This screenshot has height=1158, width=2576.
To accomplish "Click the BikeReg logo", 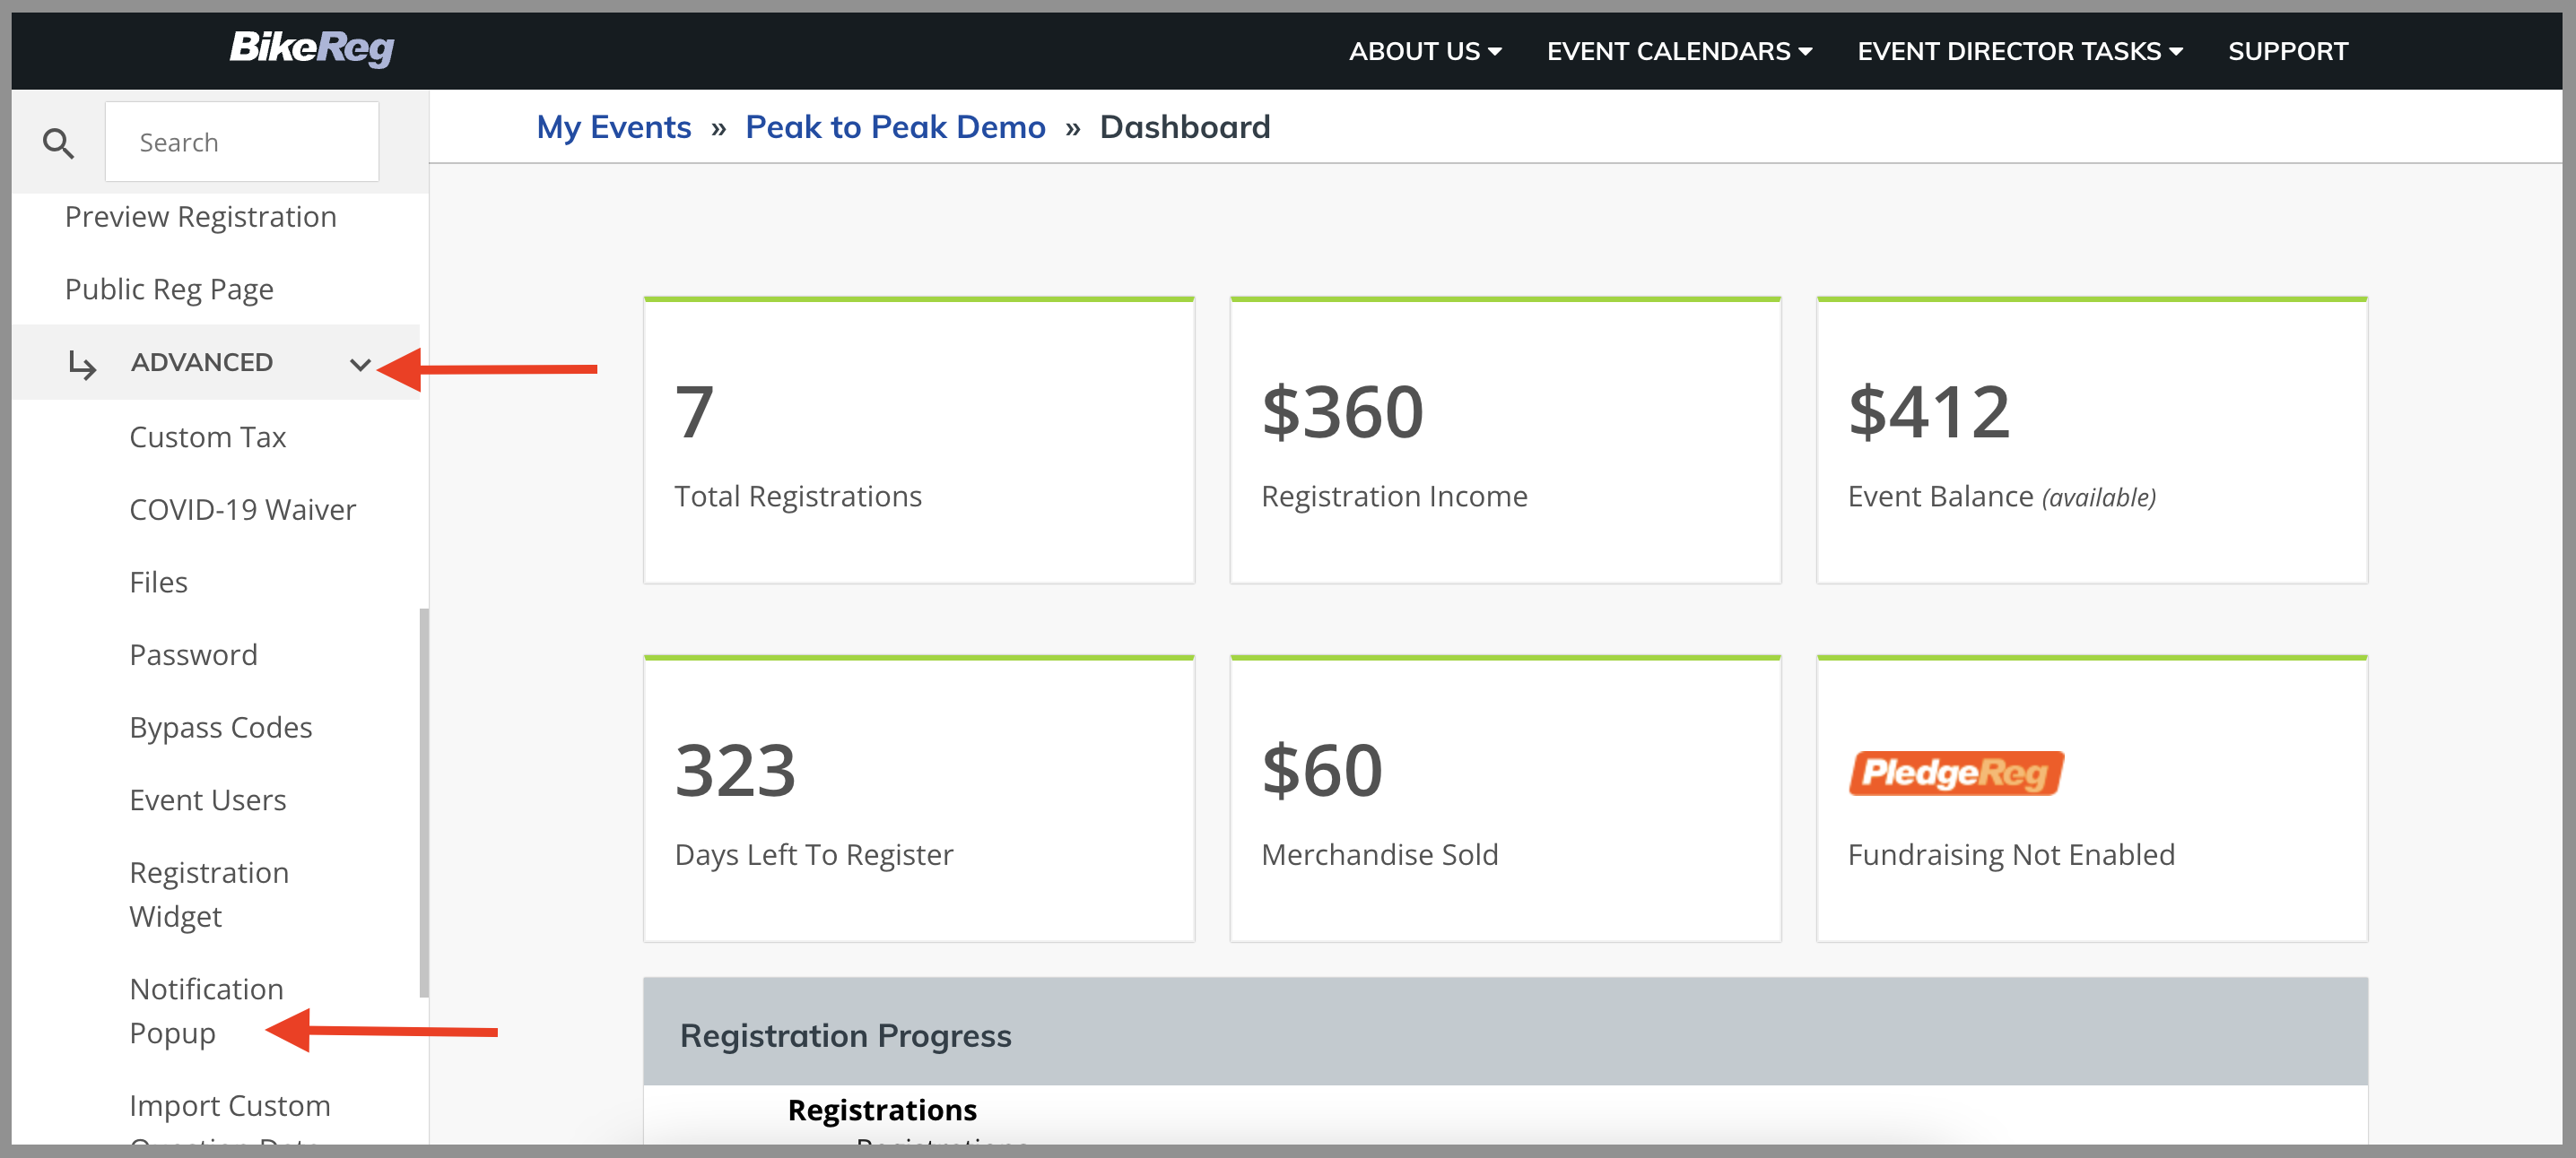I will pos(311,48).
